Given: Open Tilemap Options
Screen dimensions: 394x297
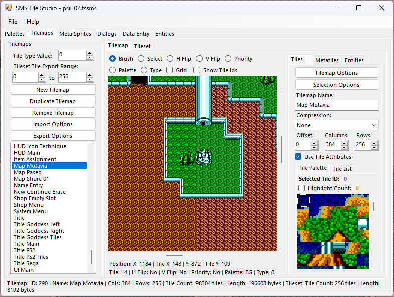Looking at the screenshot, I should point(337,73).
